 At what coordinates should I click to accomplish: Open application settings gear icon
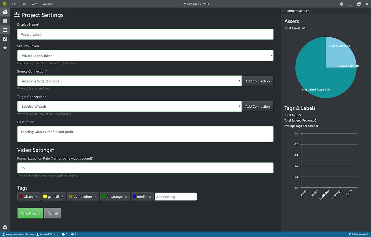tap(5, 227)
